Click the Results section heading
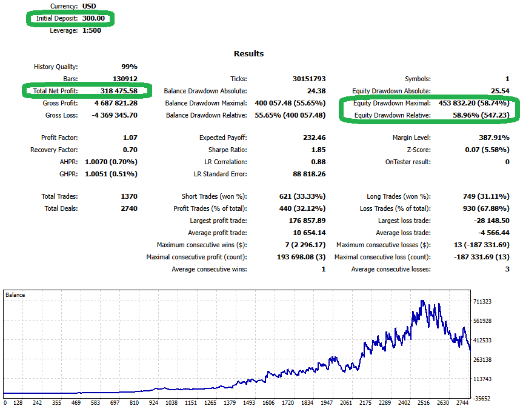 click(x=248, y=54)
